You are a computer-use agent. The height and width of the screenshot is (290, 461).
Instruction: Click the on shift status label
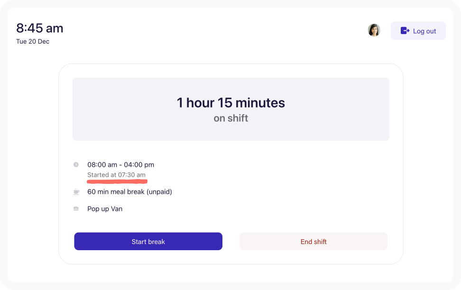coord(231,118)
